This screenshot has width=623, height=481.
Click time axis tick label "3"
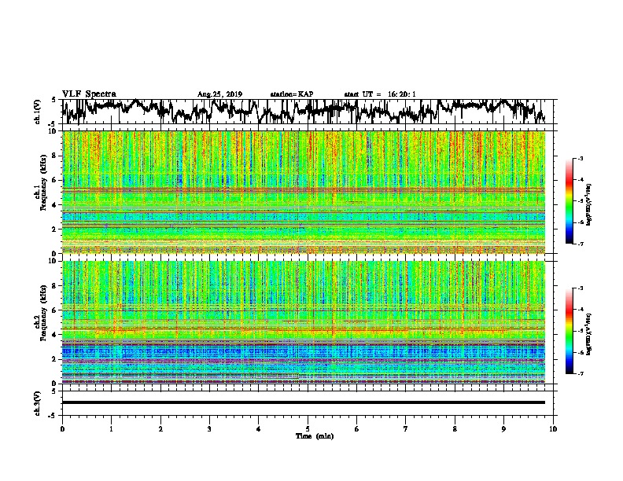coord(209,429)
